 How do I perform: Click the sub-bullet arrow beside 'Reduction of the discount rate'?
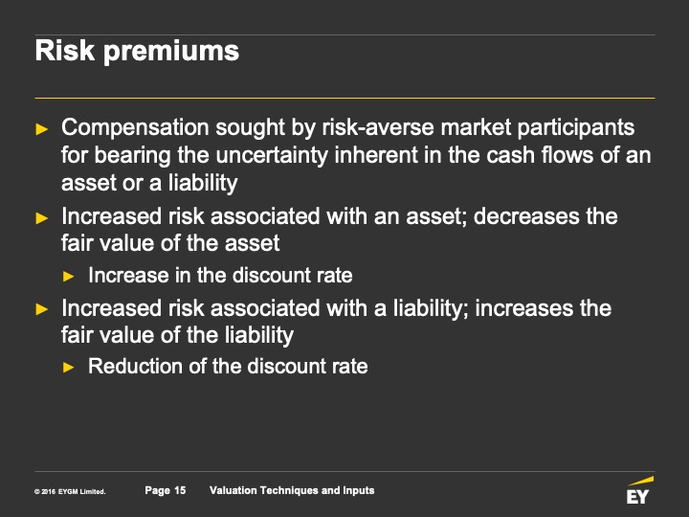click(68, 367)
